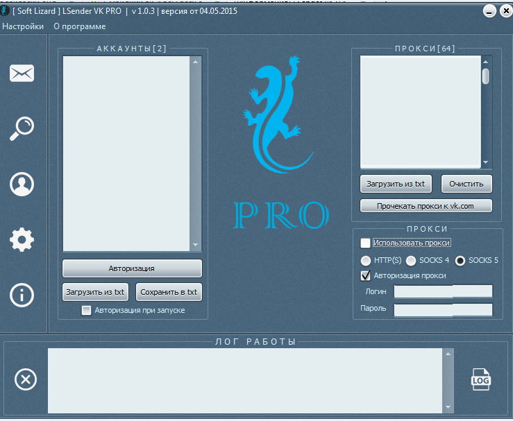Click Сохранить в txt button
Screen dimensions: 513x421
tap(169, 292)
